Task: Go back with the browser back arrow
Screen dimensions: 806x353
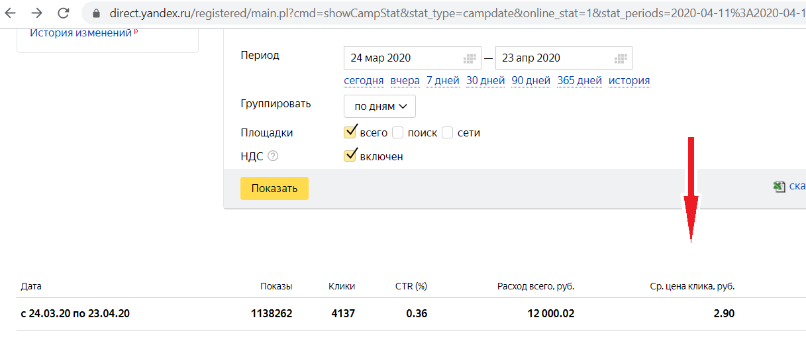Action: pyautogui.click(x=11, y=13)
